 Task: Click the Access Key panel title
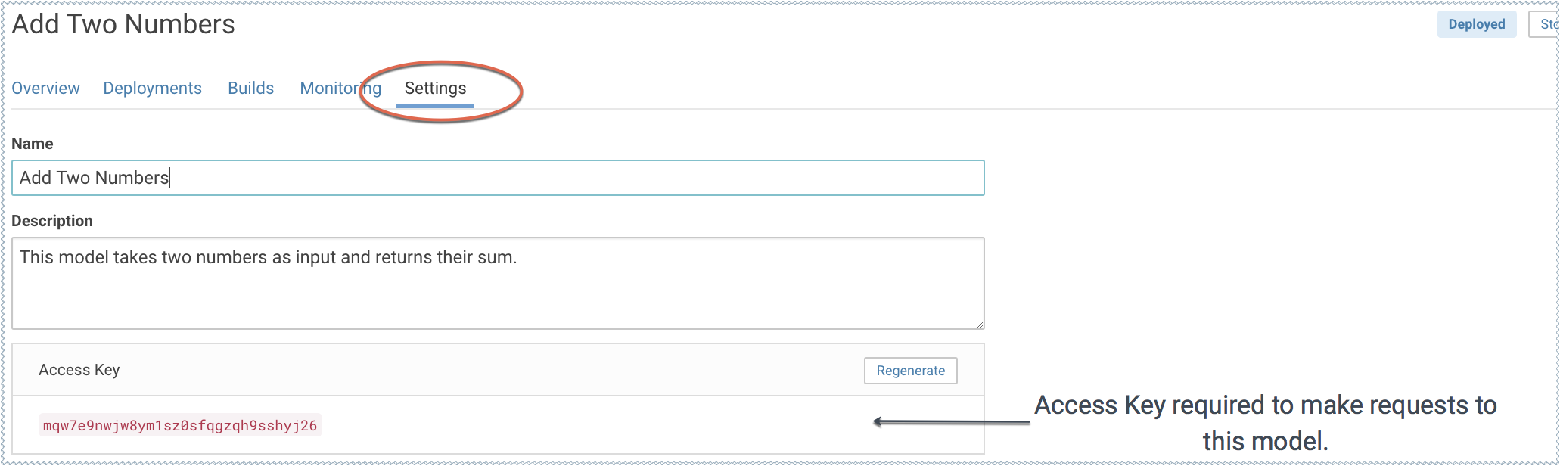coord(79,370)
